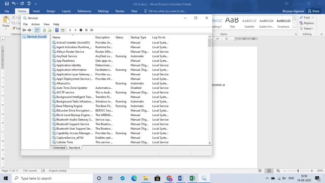Screen dimensions: 325x183
Task: Open the Insert tab in Word ribbon
Action: pos(36,11)
